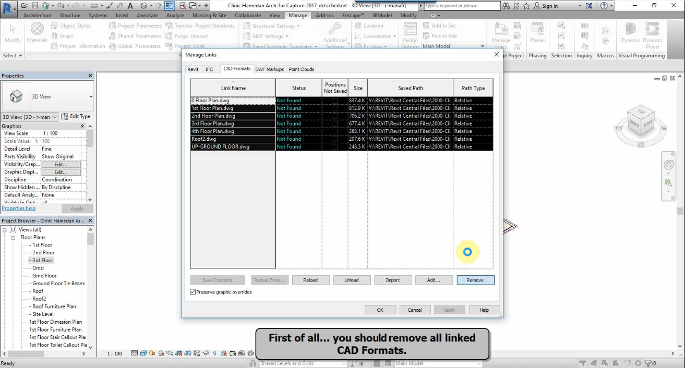Viewport: 685px width, 368px height.
Task: Toggle Positions Not Saved checkbox for UP-GROUND FLOOR.dwg
Action: point(335,147)
